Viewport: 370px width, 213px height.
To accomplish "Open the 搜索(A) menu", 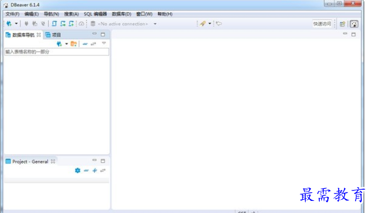I will (72, 14).
